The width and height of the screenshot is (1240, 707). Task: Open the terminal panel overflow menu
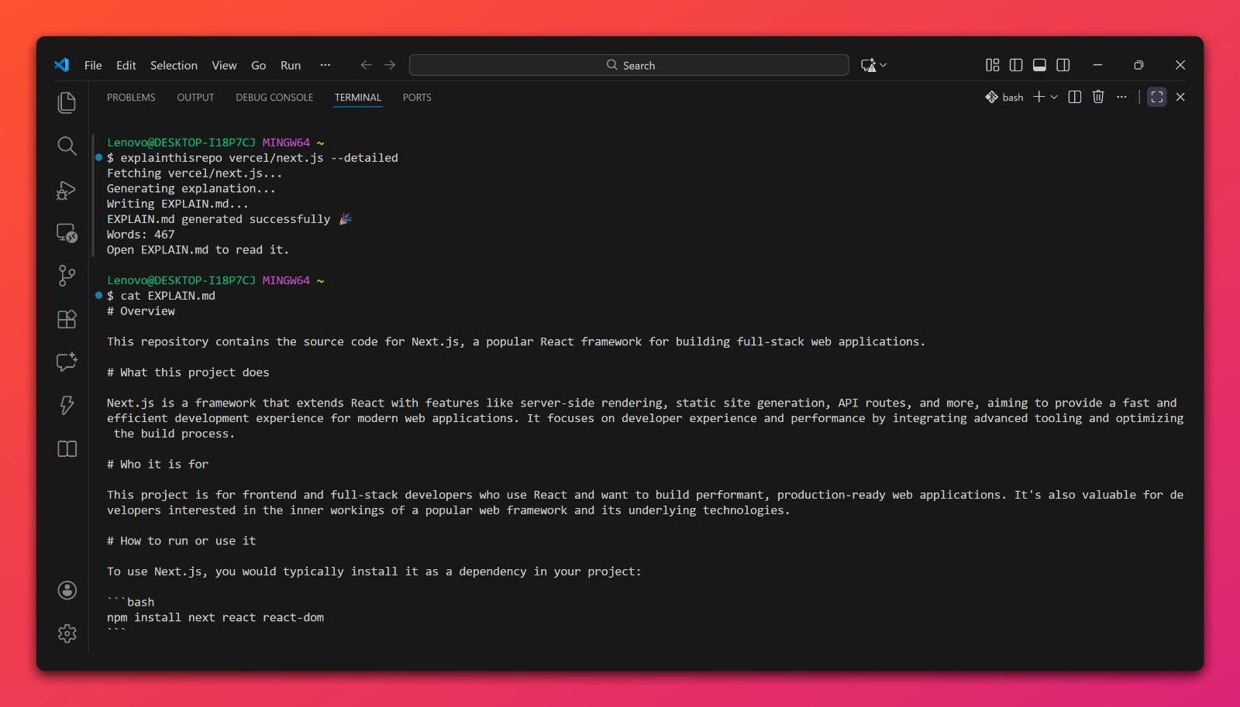point(1122,97)
